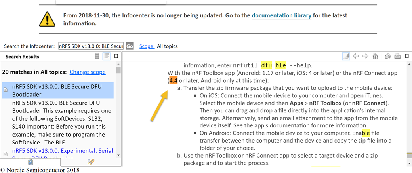Click the content pane scroll-up arrow
The width and height of the screenshot is (412, 173).
(x=409, y=64)
